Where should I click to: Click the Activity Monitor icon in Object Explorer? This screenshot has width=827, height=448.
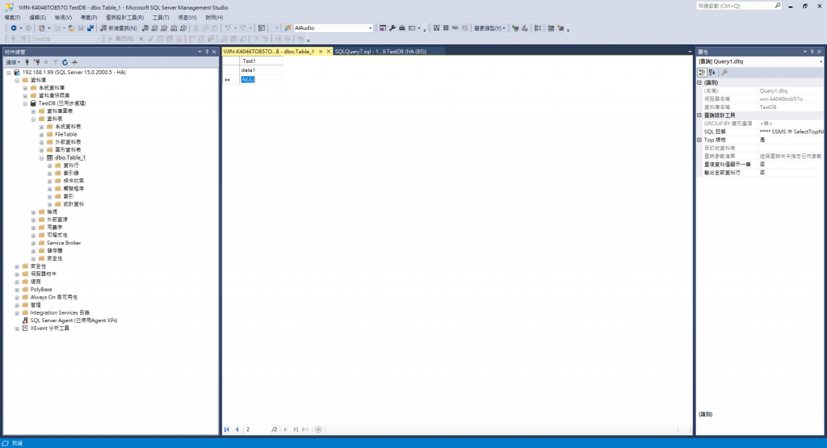[74, 62]
